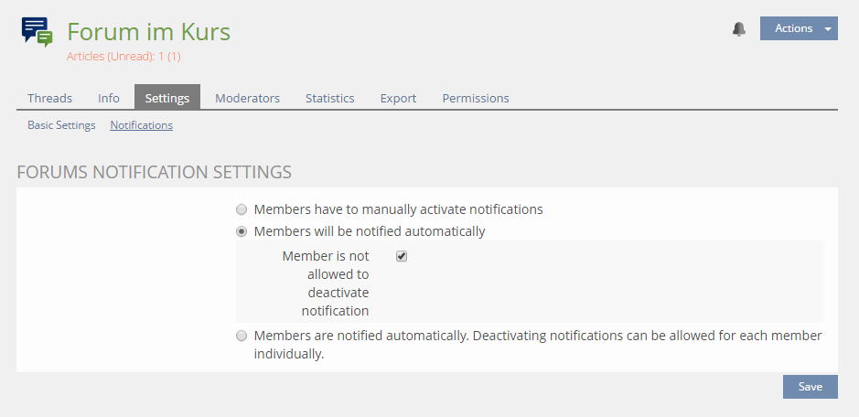Open the Statistics tab
Viewport: 859px width, 417px height.
pyautogui.click(x=329, y=98)
